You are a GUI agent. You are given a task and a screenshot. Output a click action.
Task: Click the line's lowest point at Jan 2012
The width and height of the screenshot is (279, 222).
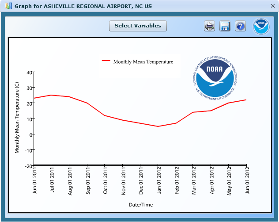(158, 126)
